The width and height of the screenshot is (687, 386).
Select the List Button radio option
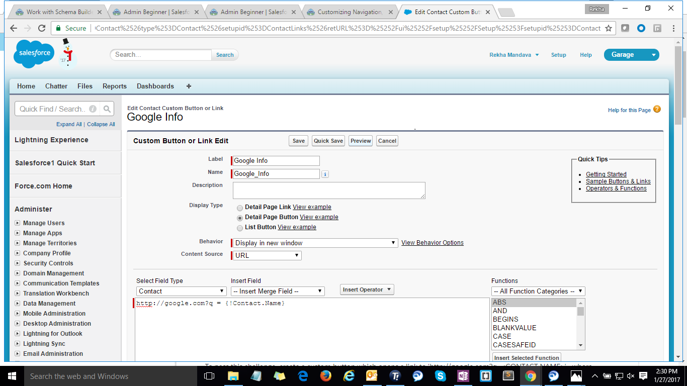pyautogui.click(x=240, y=228)
